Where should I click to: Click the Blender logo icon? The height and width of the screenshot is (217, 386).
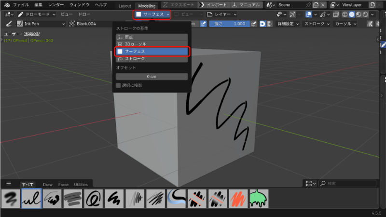click(5, 4)
